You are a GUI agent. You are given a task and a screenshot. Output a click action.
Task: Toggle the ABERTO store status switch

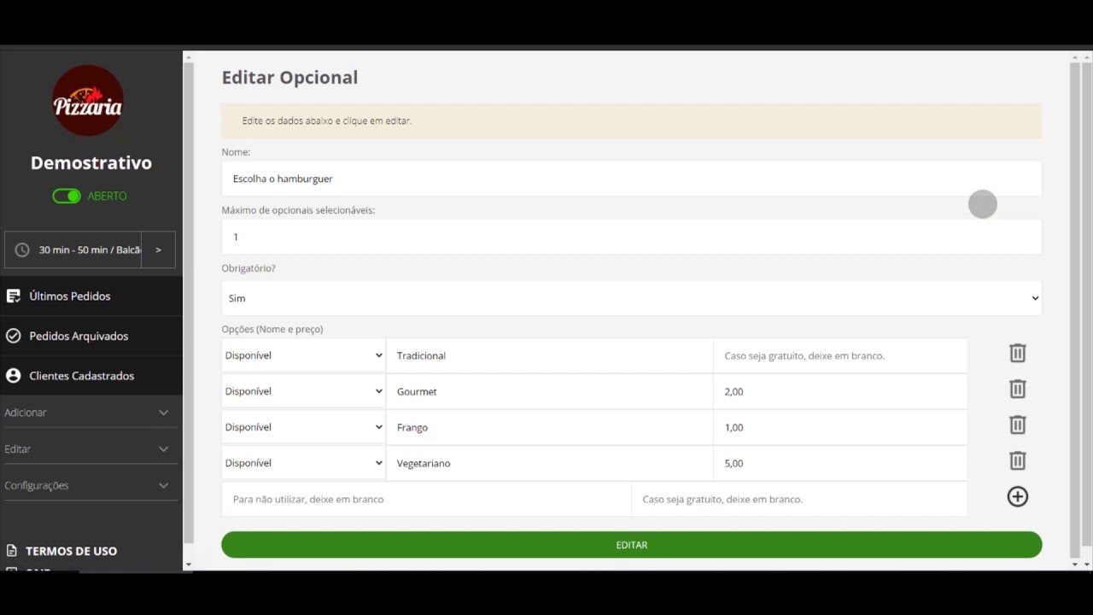(x=67, y=196)
